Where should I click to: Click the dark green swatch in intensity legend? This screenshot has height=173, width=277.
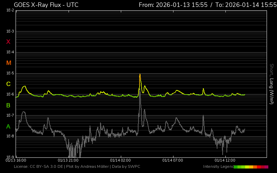[236, 167]
